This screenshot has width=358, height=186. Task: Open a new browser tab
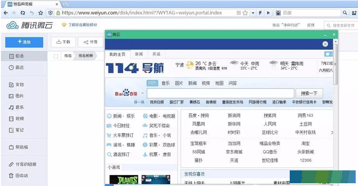[x=66, y=4]
